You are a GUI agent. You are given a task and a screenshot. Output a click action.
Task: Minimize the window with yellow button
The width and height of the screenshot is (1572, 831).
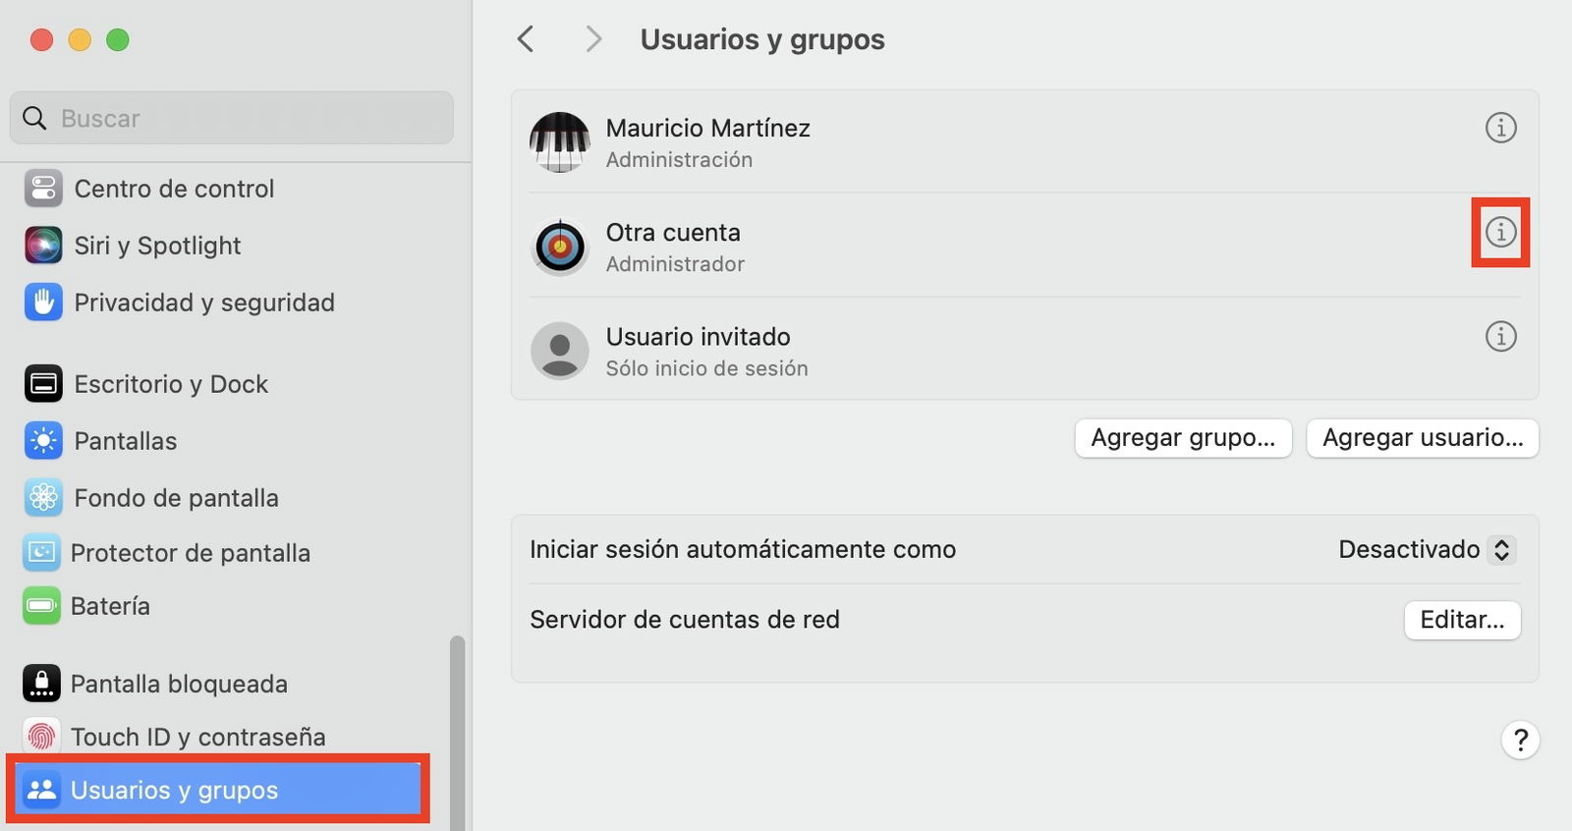click(x=80, y=39)
